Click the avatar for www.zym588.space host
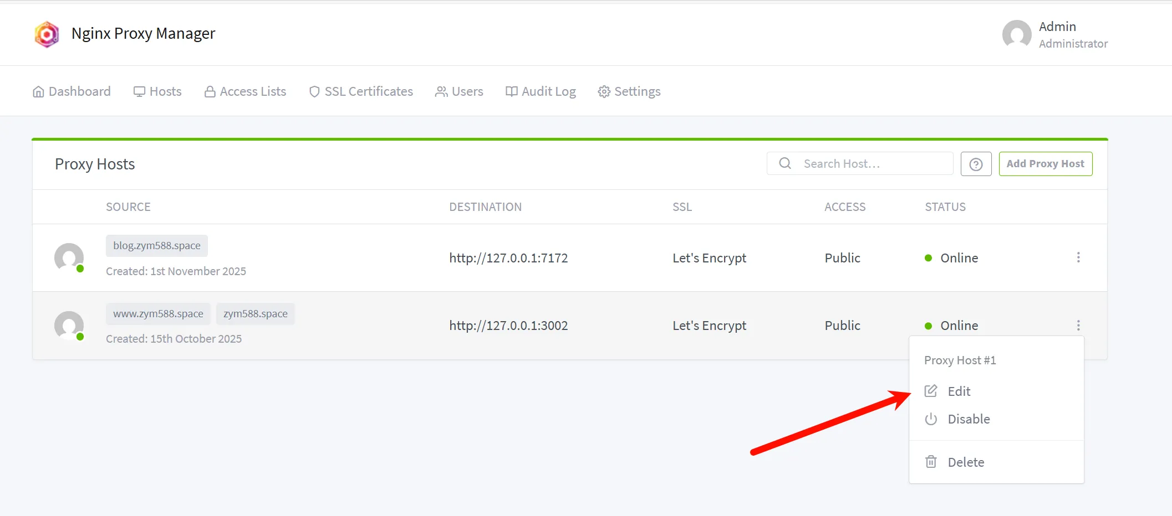The width and height of the screenshot is (1172, 516). [x=69, y=325]
